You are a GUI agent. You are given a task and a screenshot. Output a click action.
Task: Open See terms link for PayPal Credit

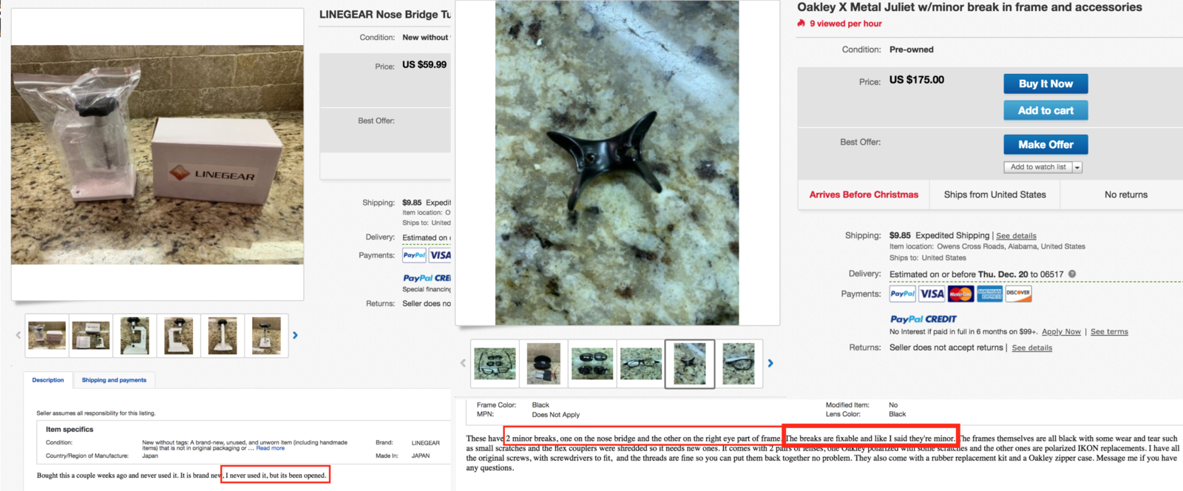(x=1109, y=332)
